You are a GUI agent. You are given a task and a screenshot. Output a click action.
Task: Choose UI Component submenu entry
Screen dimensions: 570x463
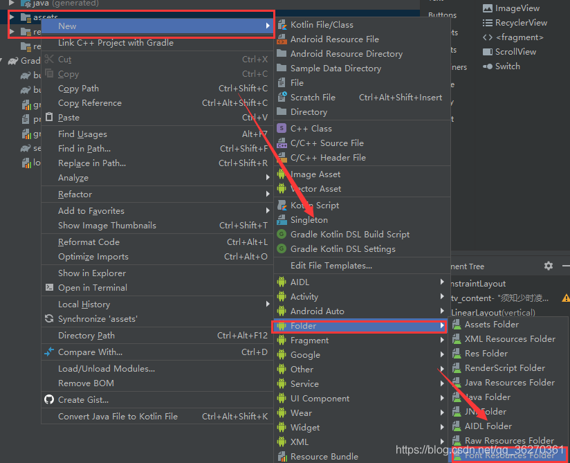point(361,398)
